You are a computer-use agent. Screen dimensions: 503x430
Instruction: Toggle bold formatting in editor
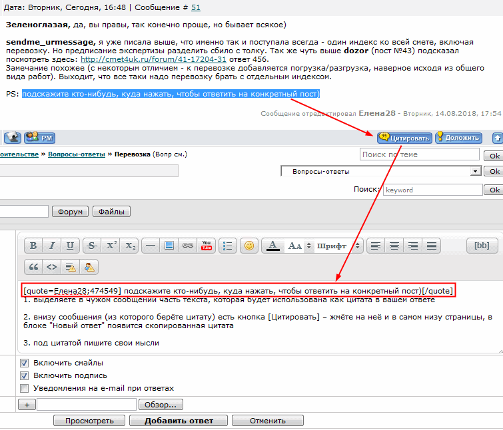tap(33, 246)
